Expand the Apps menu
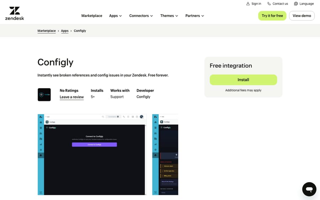 [115, 16]
